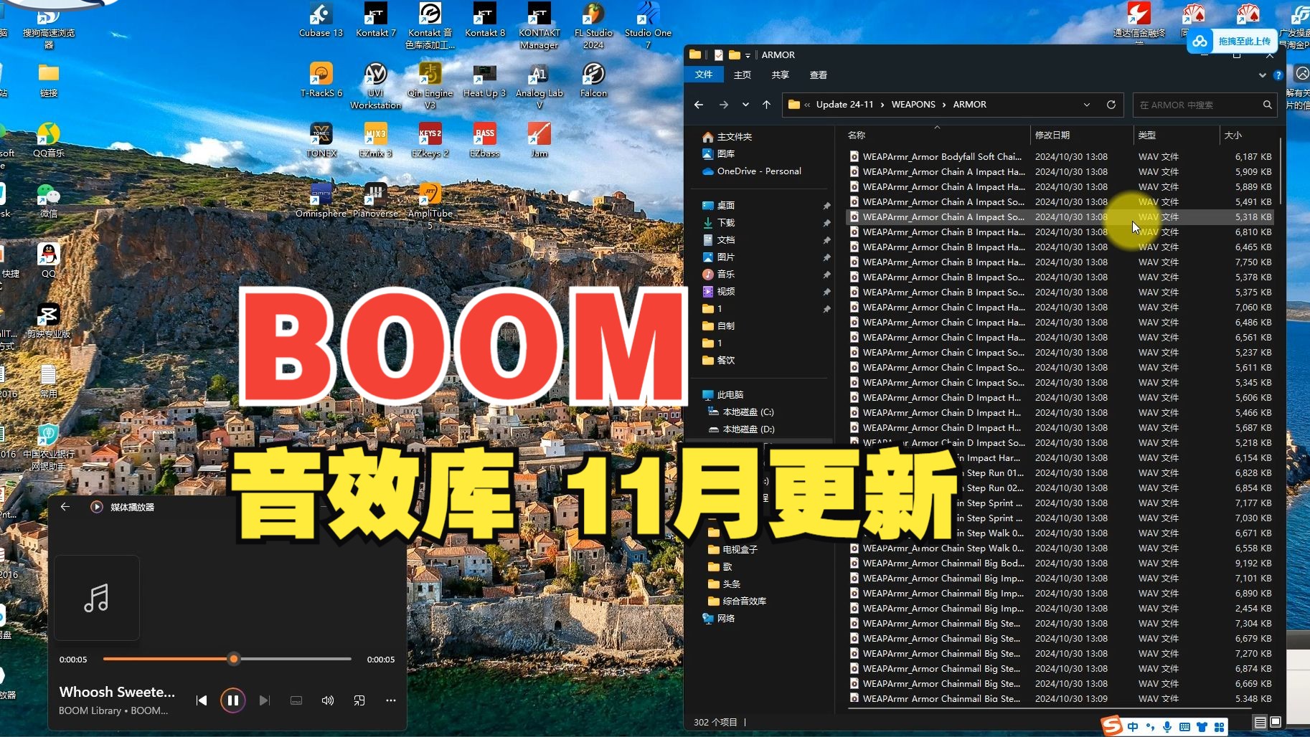The image size is (1310, 737).
Task: Pause playback in media player
Action: (232, 700)
